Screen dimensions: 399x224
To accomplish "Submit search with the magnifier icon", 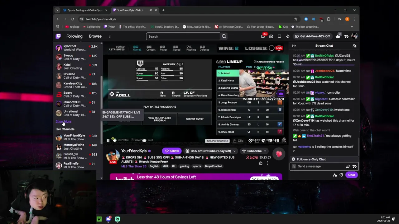I will click(x=224, y=36).
